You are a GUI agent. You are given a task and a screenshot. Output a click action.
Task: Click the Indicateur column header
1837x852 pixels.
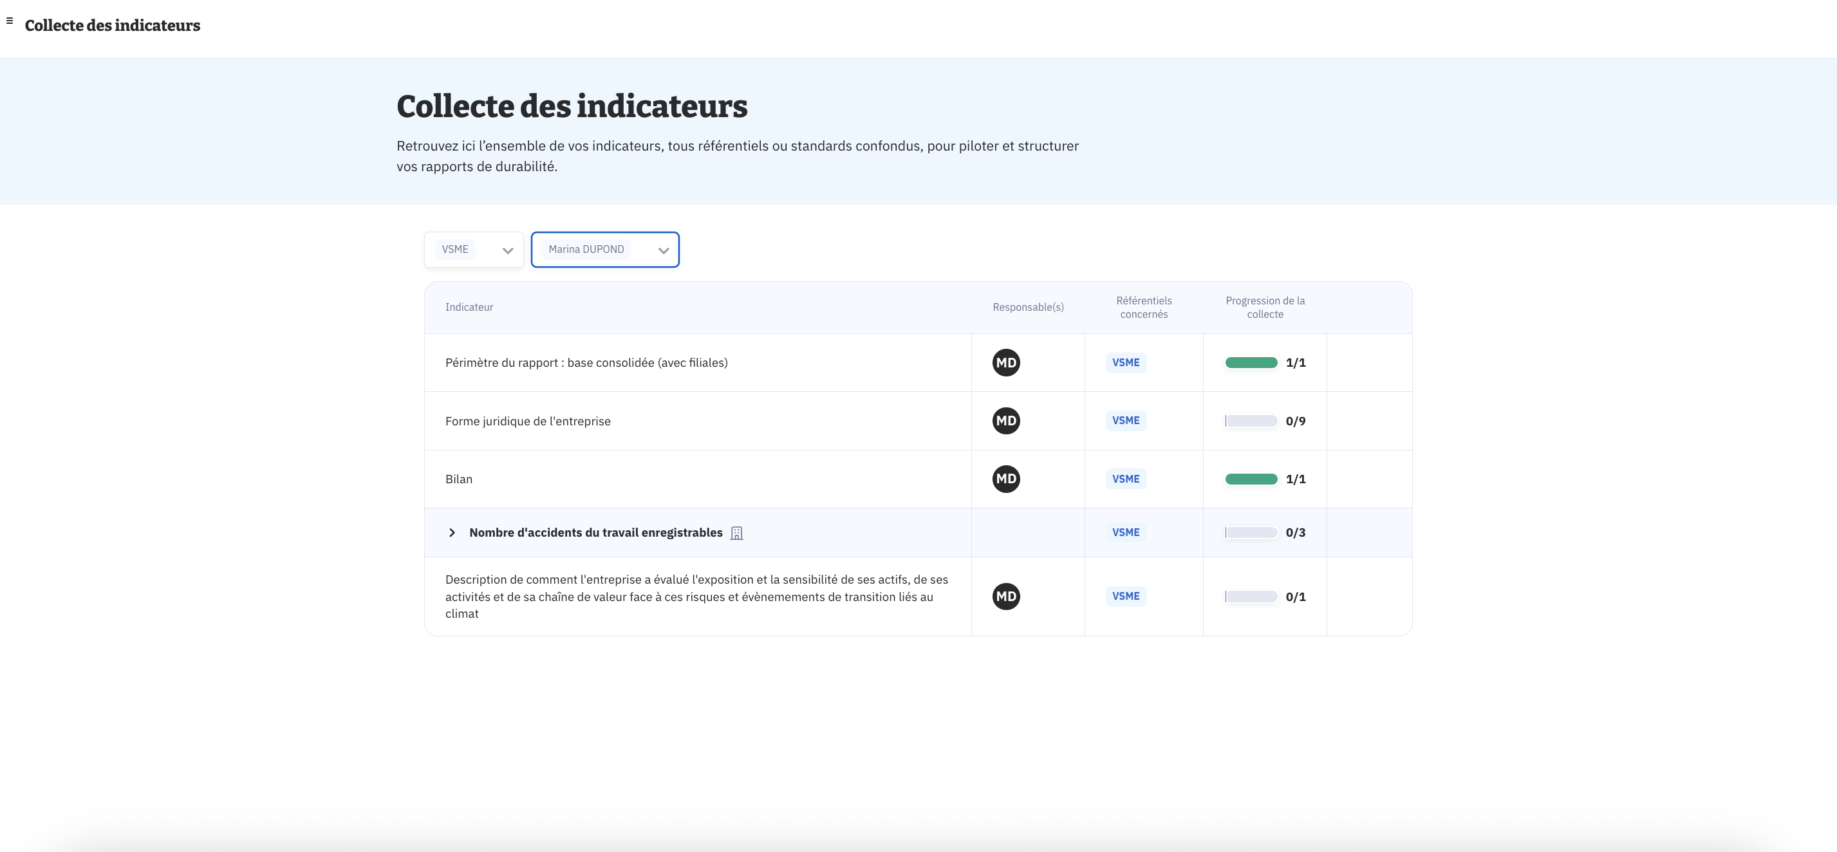[x=469, y=308]
